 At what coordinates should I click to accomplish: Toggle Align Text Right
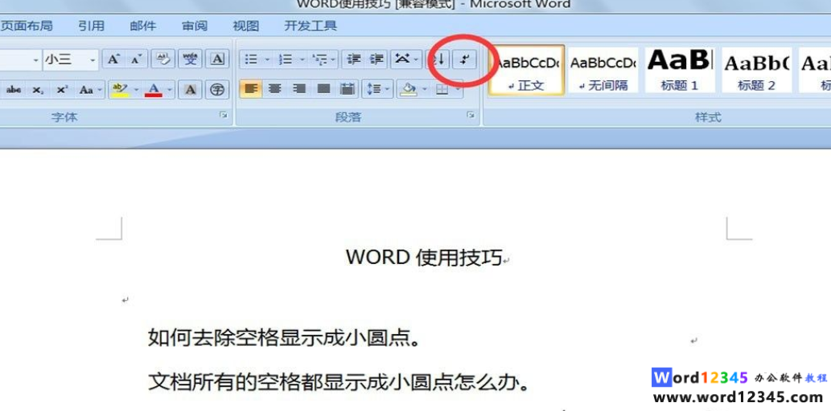coord(299,89)
